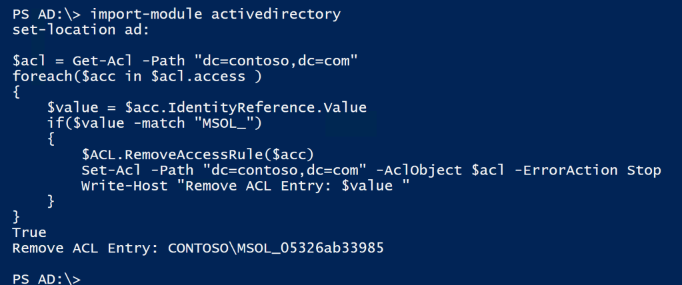This screenshot has width=682, height=285.
Task: Click the "MSOL_" string in the if condition
Action: point(224,123)
